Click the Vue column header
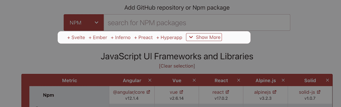The height and width of the screenshot is (107, 341). 177,80
